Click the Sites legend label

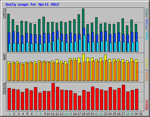147,77
